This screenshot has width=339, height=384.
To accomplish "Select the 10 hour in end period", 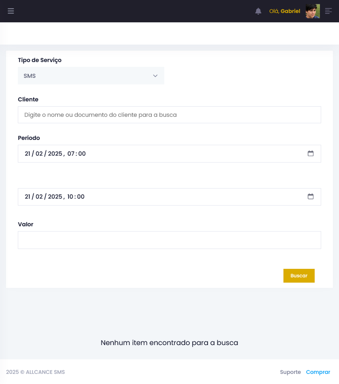I will coord(70,197).
